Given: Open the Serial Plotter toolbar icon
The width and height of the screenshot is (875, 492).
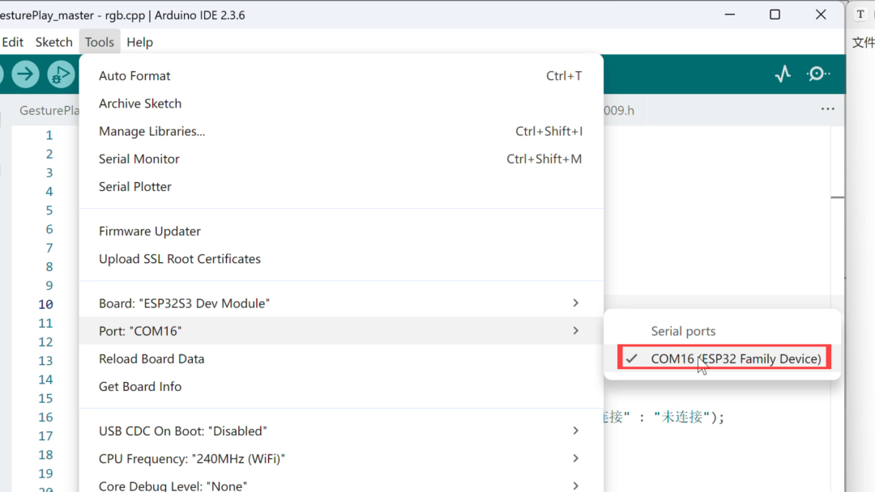Looking at the screenshot, I should [783, 74].
